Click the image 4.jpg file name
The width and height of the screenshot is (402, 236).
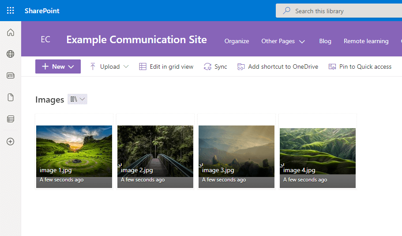tap(299, 170)
